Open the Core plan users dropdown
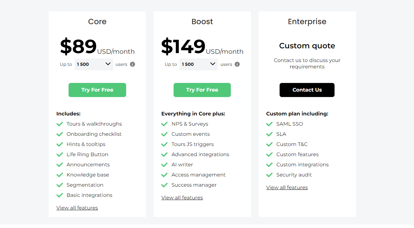 pos(94,64)
